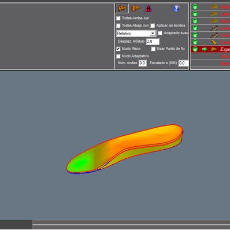Screen dimensions: 230x230
Task: Click the orange curved insole icon above Espe row
Action: pos(214,42)
